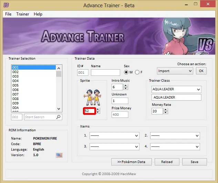This screenshot has width=218, height=183.
Task: Increase the Sprite number with up arrow
Action: click(98, 109)
